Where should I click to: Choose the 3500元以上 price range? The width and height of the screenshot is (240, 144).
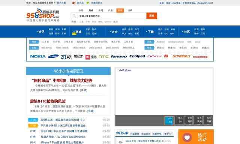129,48
